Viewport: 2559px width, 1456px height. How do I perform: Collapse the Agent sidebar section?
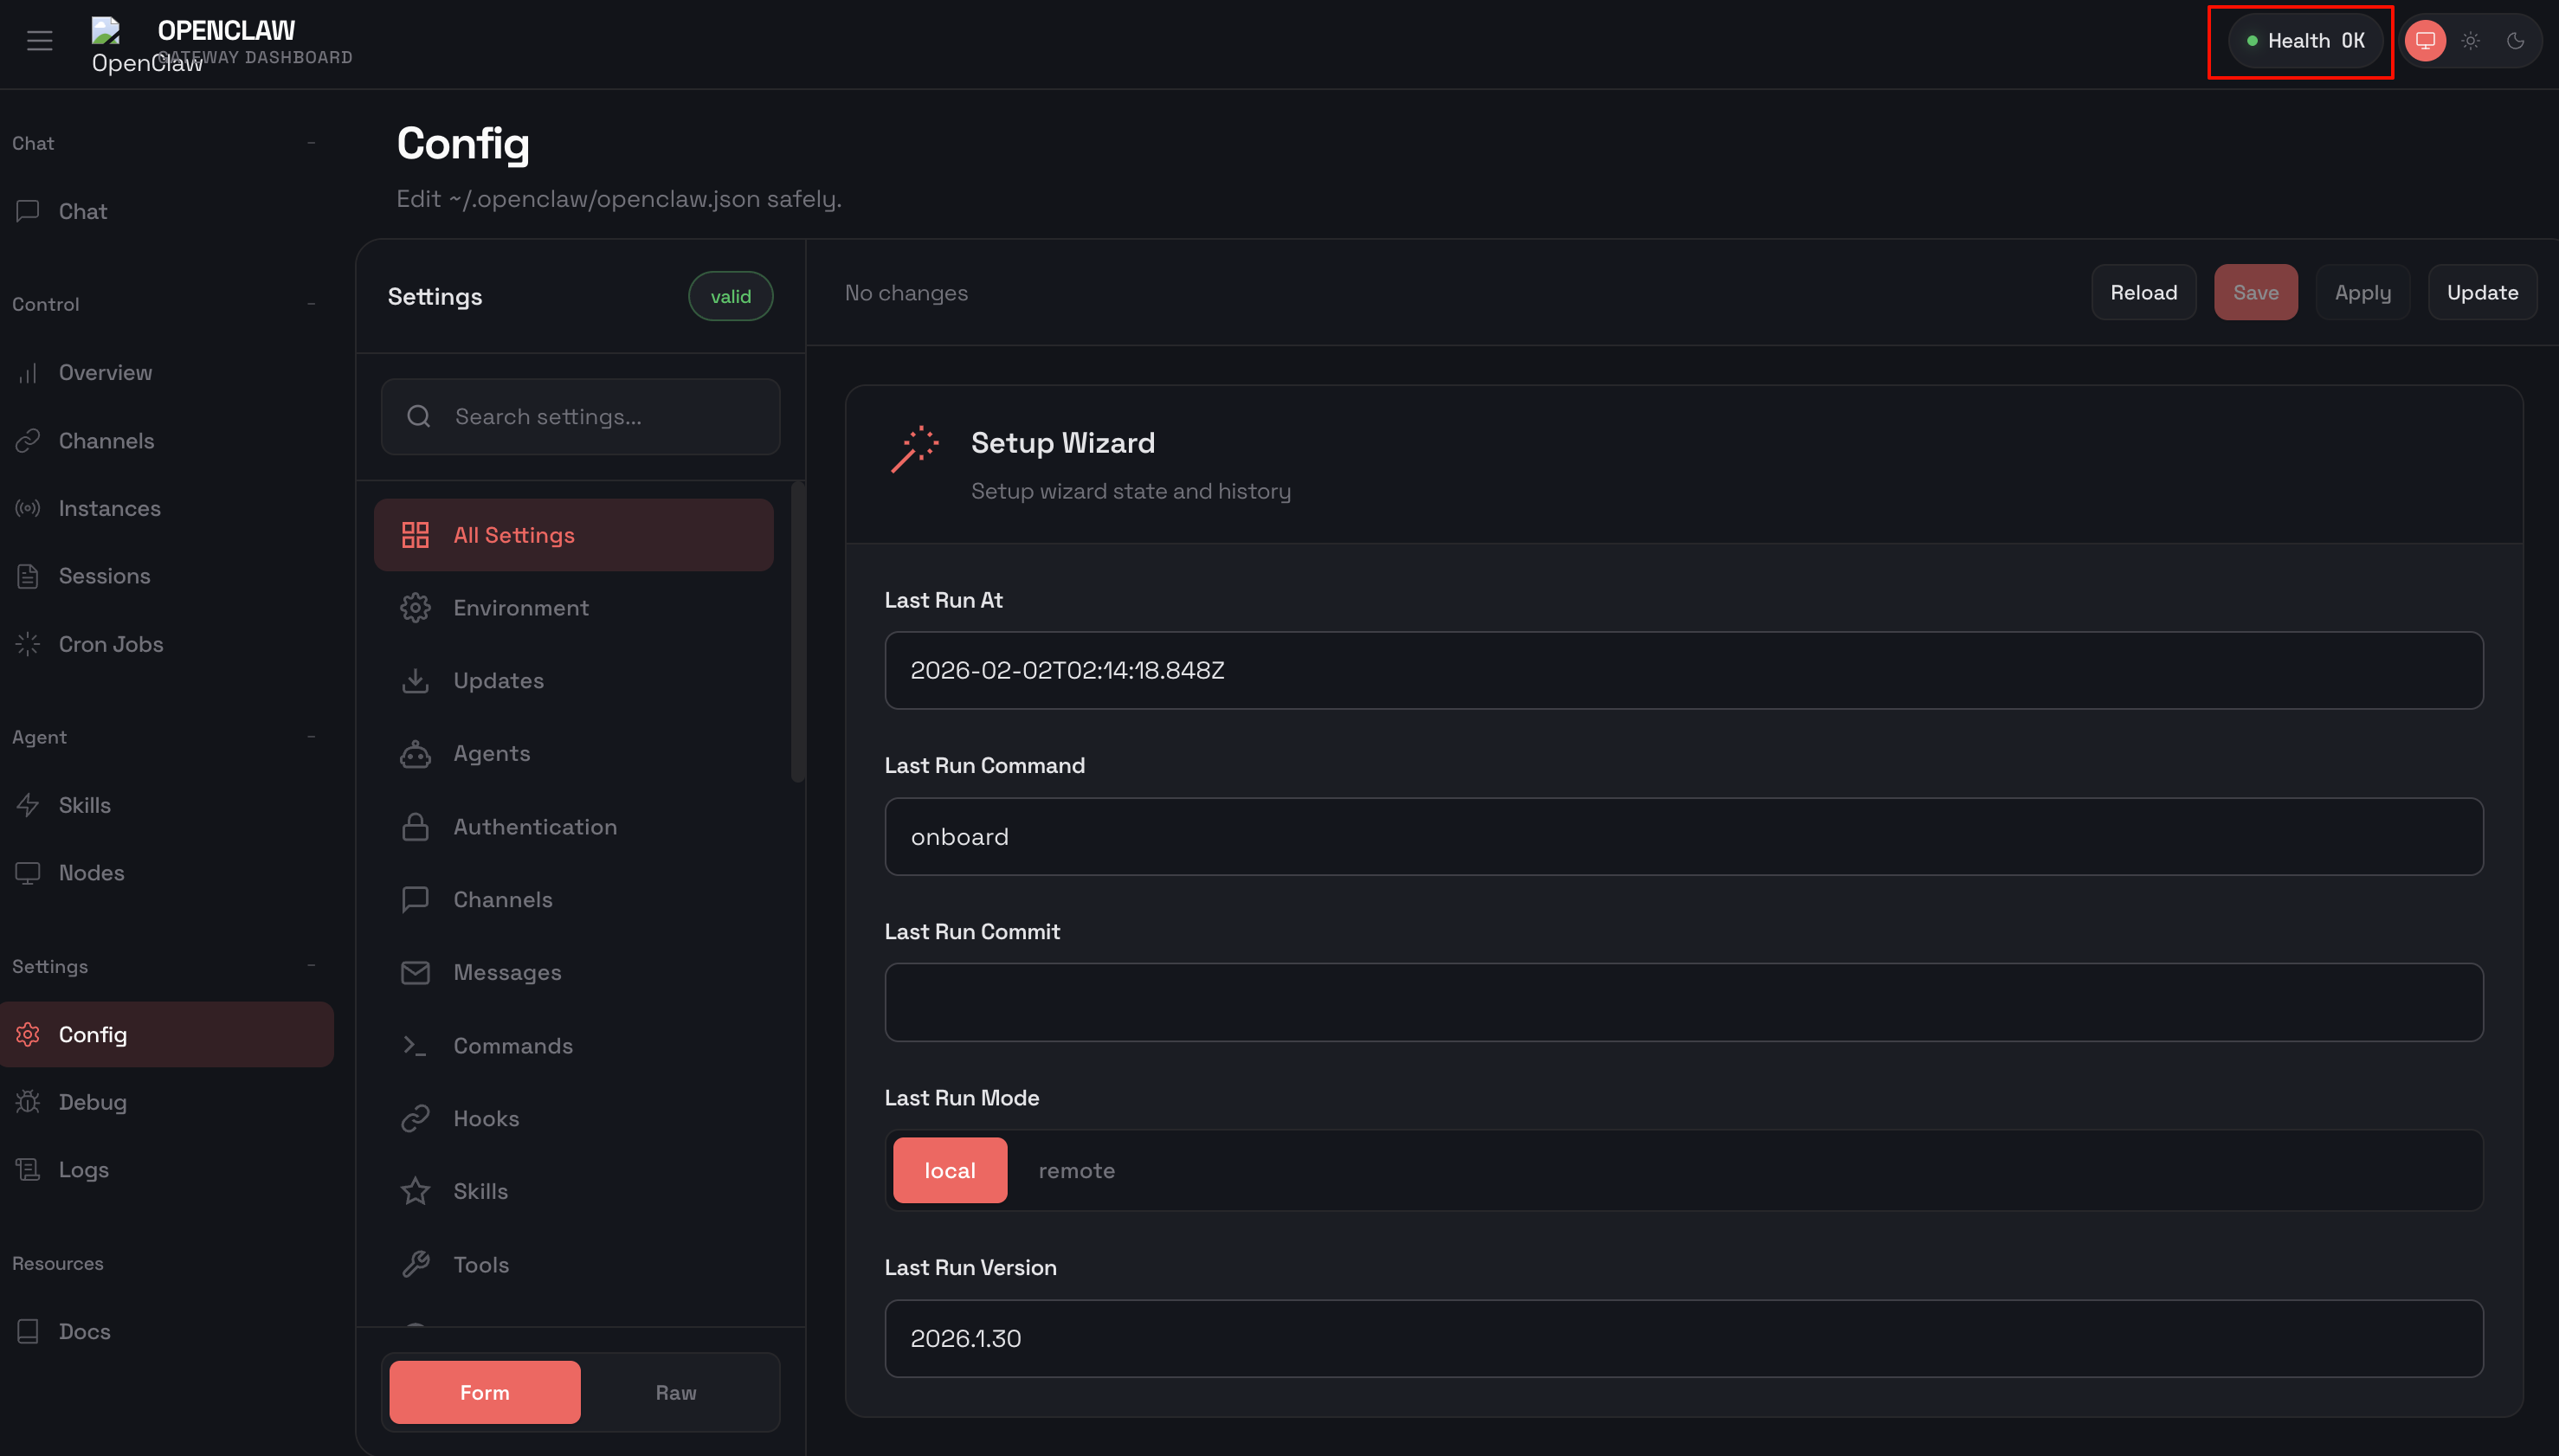(x=311, y=737)
